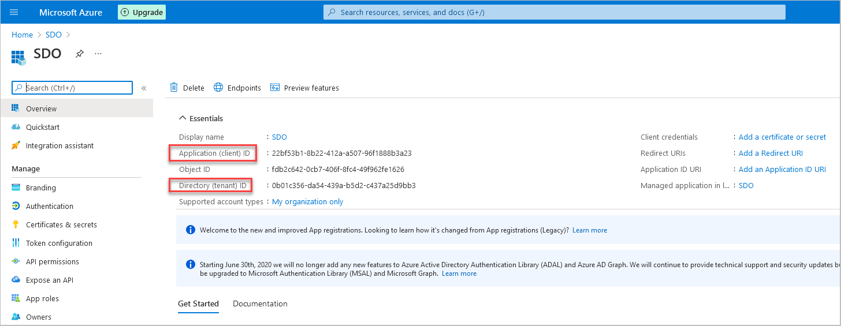Screen dimensions: 841x326
Task: Go to the Home breadcrumb
Action: pos(22,35)
